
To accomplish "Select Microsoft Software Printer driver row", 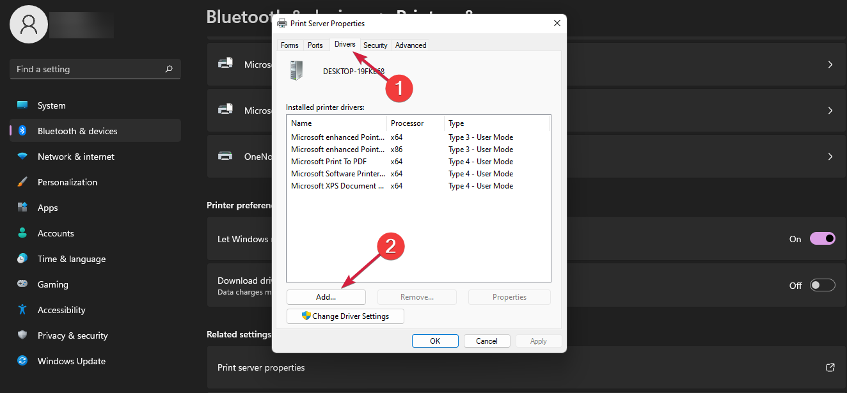I will point(418,174).
